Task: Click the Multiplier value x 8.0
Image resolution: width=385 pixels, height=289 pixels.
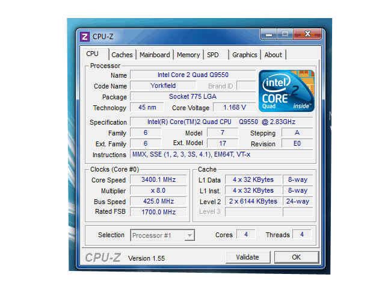Action: (158, 190)
